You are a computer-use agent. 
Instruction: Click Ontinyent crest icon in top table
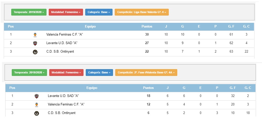tap(35, 52)
